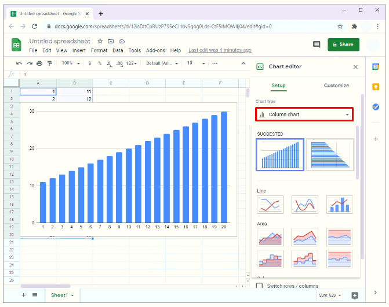Open the font size 10 dropdown
This screenshot has height=307, width=389.
(196, 64)
